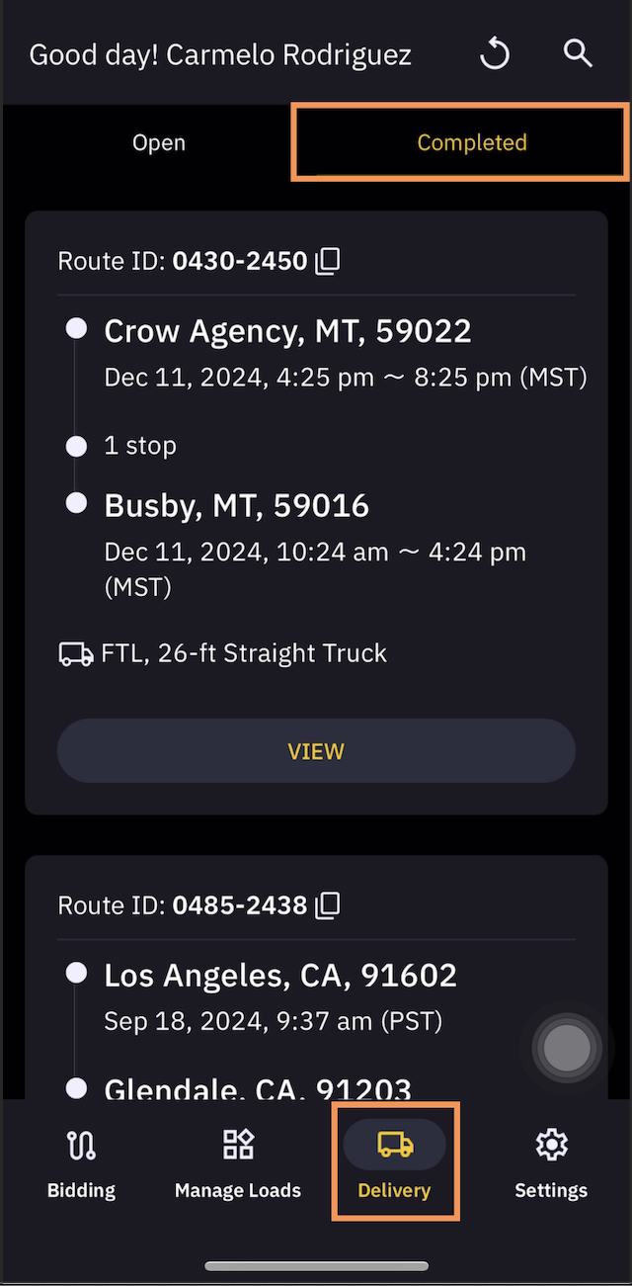Tap the refresh icon in the header
This screenshot has height=1286, width=632.
tap(495, 54)
